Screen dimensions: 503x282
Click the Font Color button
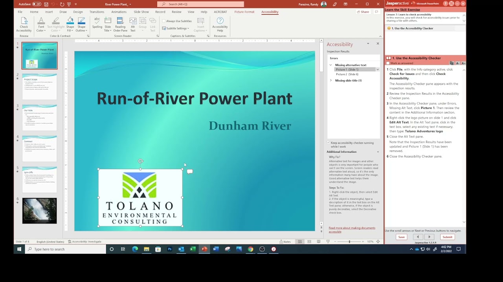click(41, 25)
